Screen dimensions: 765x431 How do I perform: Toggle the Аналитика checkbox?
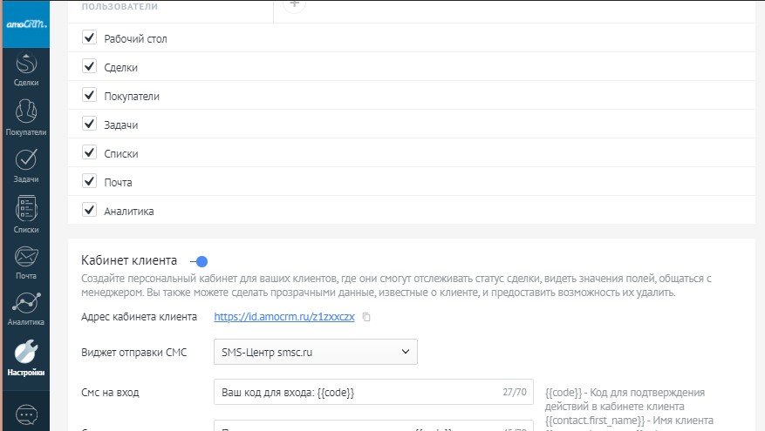point(88,210)
